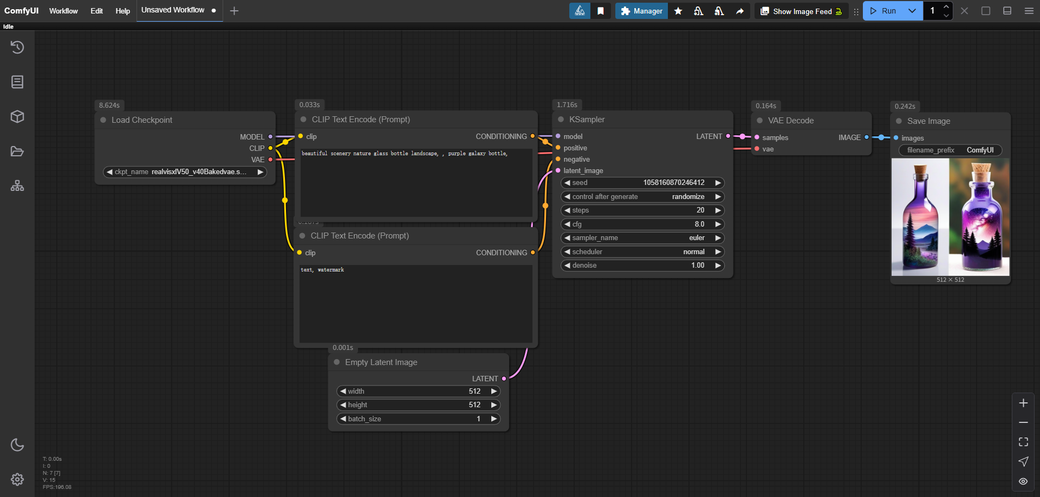
Task: Expand the Run button dropdown arrow
Action: [912, 11]
